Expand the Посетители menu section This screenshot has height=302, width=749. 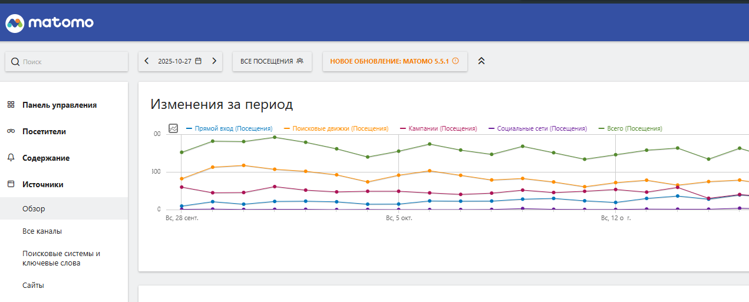pyautogui.click(x=44, y=131)
